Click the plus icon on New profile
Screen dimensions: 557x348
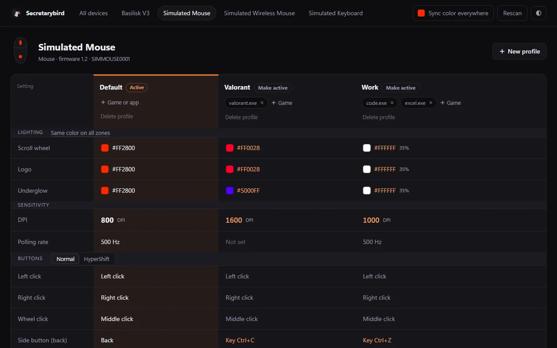tap(502, 51)
